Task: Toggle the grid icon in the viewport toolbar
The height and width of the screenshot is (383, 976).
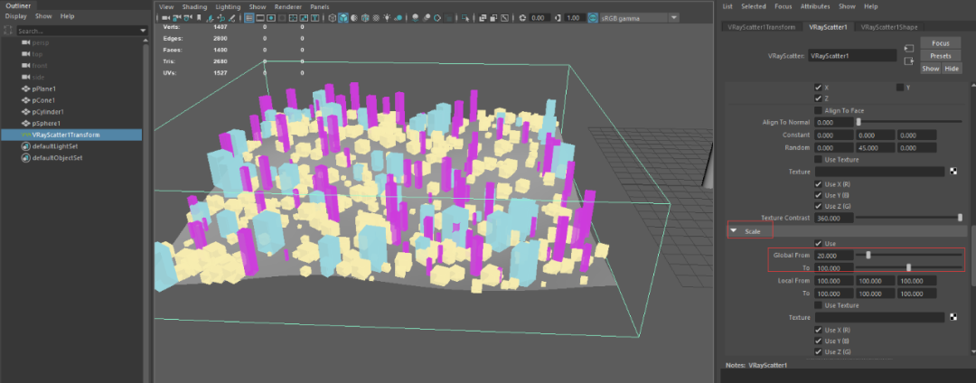Action: pos(248,18)
